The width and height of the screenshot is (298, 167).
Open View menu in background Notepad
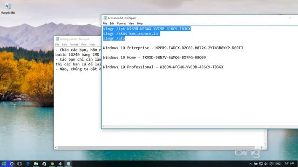click(84, 45)
